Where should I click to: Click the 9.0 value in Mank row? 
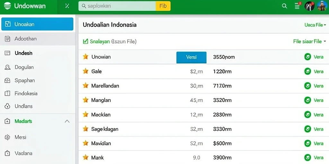(x=196, y=158)
